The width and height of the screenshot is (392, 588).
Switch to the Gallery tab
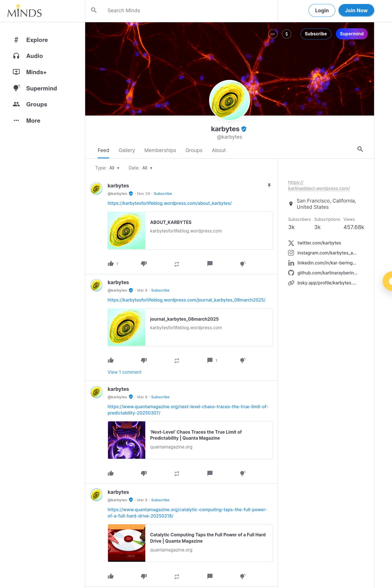[x=127, y=150]
